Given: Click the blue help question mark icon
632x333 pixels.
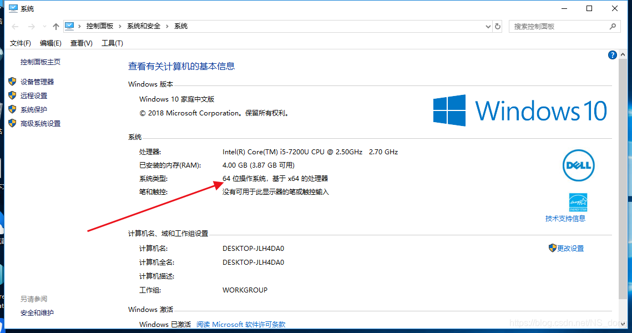Looking at the screenshot, I should coord(612,56).
